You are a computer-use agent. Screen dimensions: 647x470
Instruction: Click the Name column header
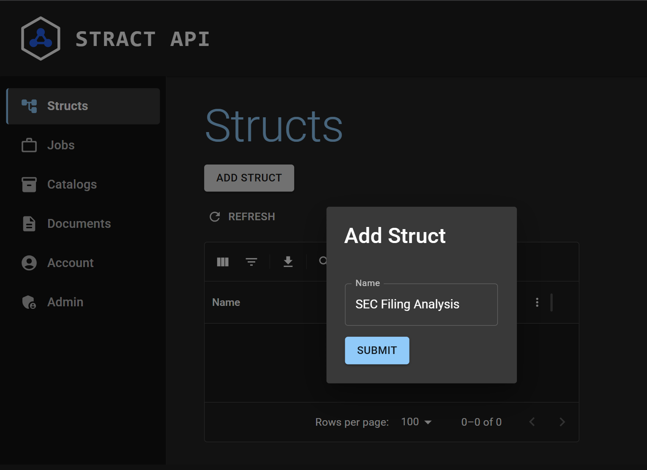(x=226, y=303)
